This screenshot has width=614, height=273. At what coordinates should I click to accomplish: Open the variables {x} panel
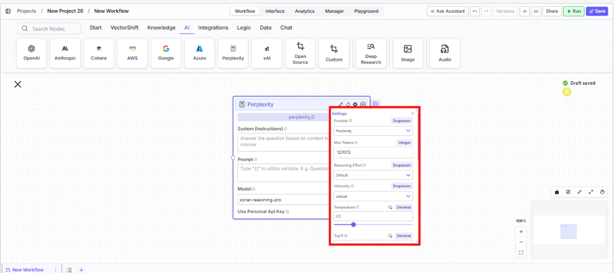[536, 11]
